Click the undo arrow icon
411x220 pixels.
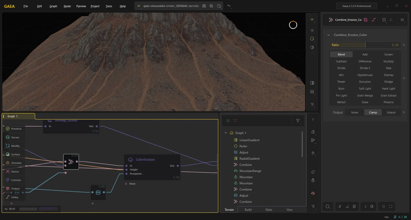pos(229,6)
